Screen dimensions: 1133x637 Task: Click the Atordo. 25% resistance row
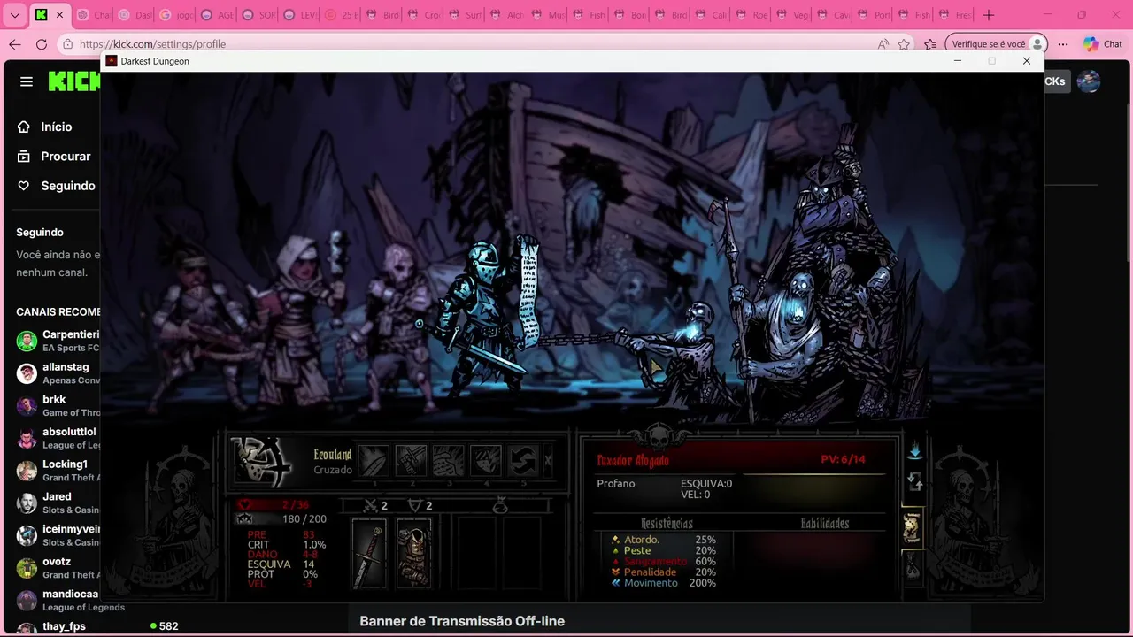coord(664,540)
